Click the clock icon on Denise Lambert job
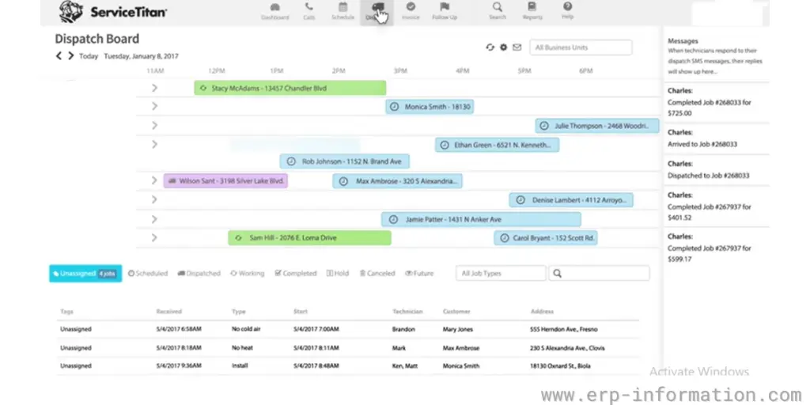 (x=520, y=200)
